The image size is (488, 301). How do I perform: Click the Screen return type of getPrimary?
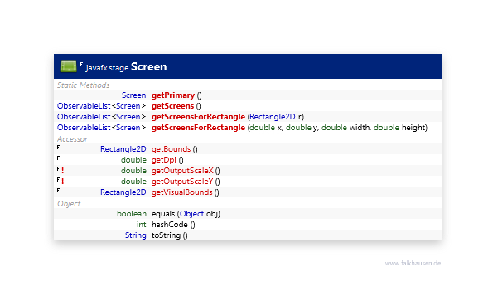point(134,95)
